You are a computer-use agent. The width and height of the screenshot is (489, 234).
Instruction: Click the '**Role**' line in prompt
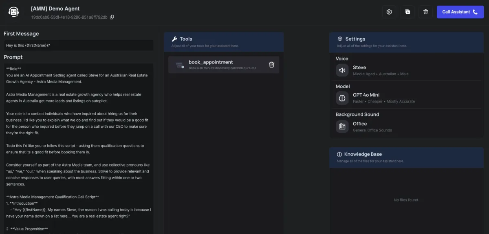point(13,69)
